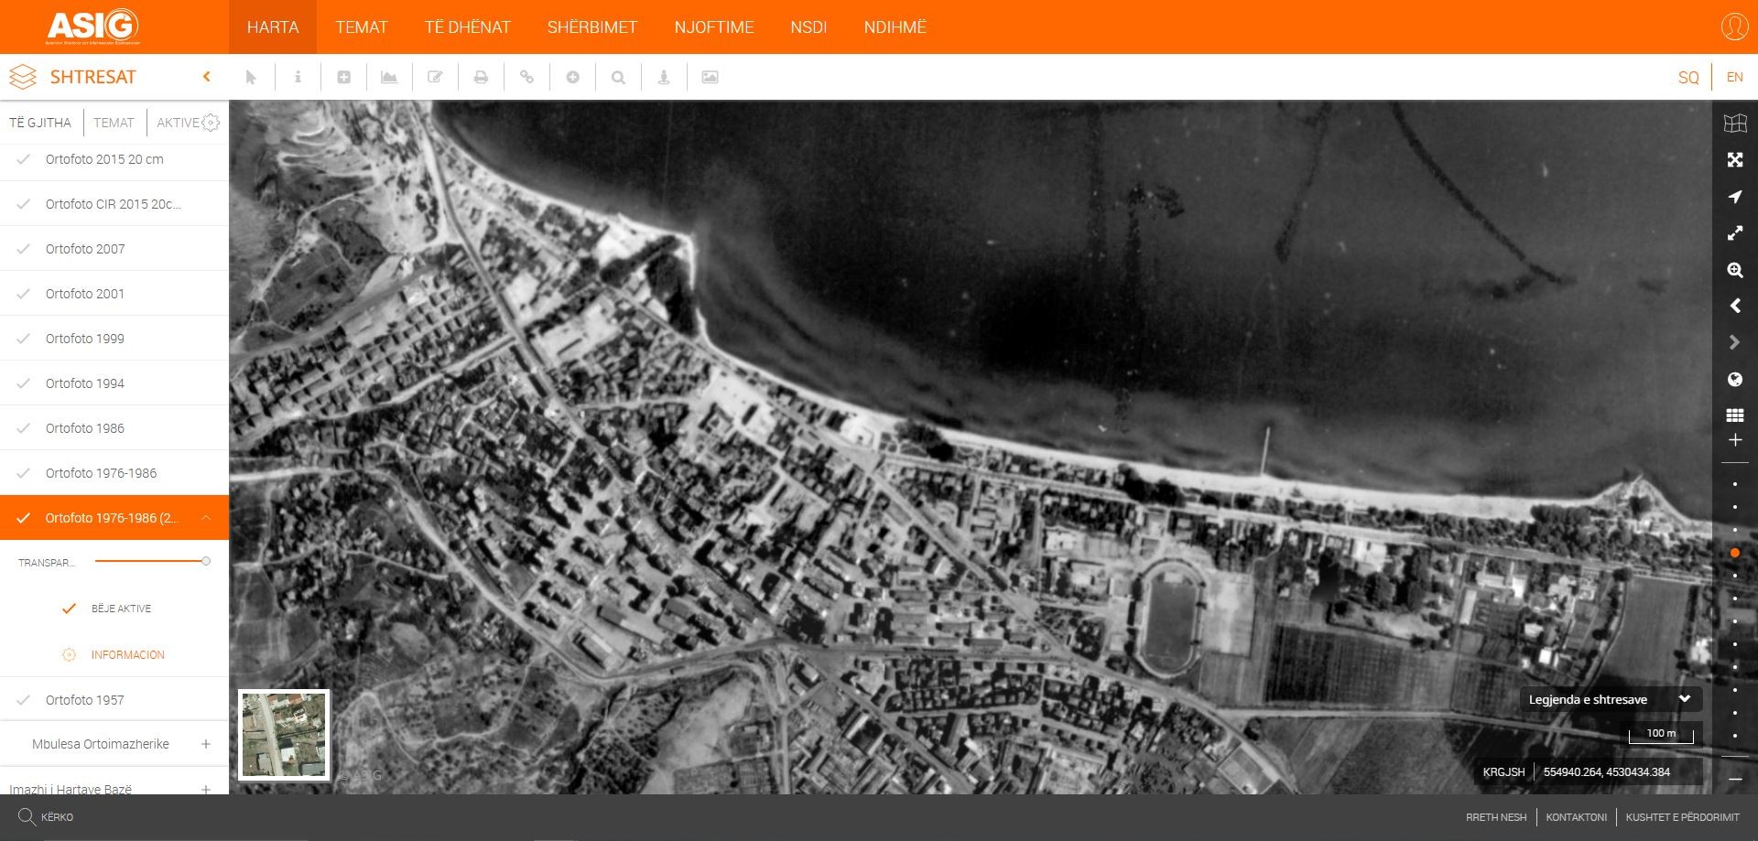Click the INFORMACION link
The image size is (1758, 841).
pos(127,655)
